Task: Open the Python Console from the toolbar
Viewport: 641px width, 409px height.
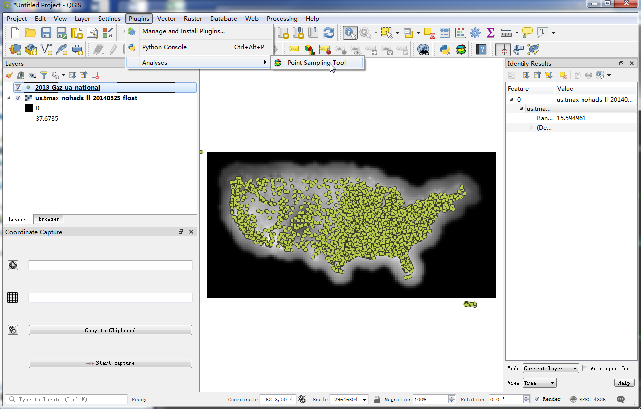Action: pos(445,49)
